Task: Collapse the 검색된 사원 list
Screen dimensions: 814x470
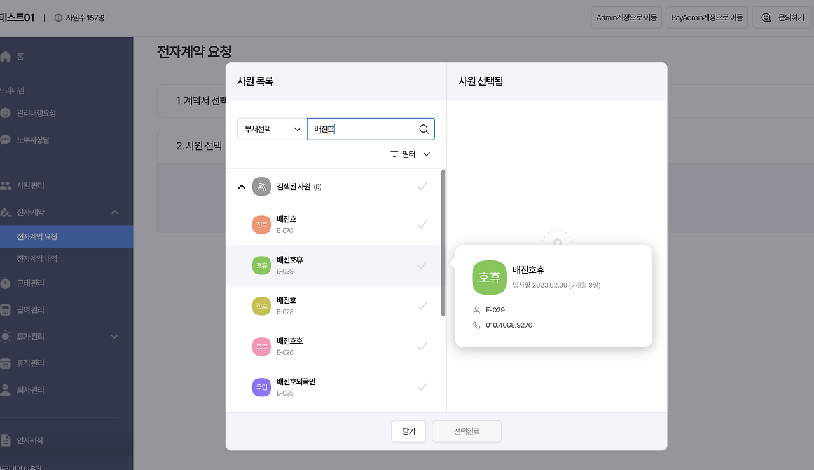Action: click(242, 186)
